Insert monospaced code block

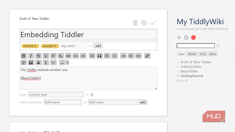click(92, 56)
